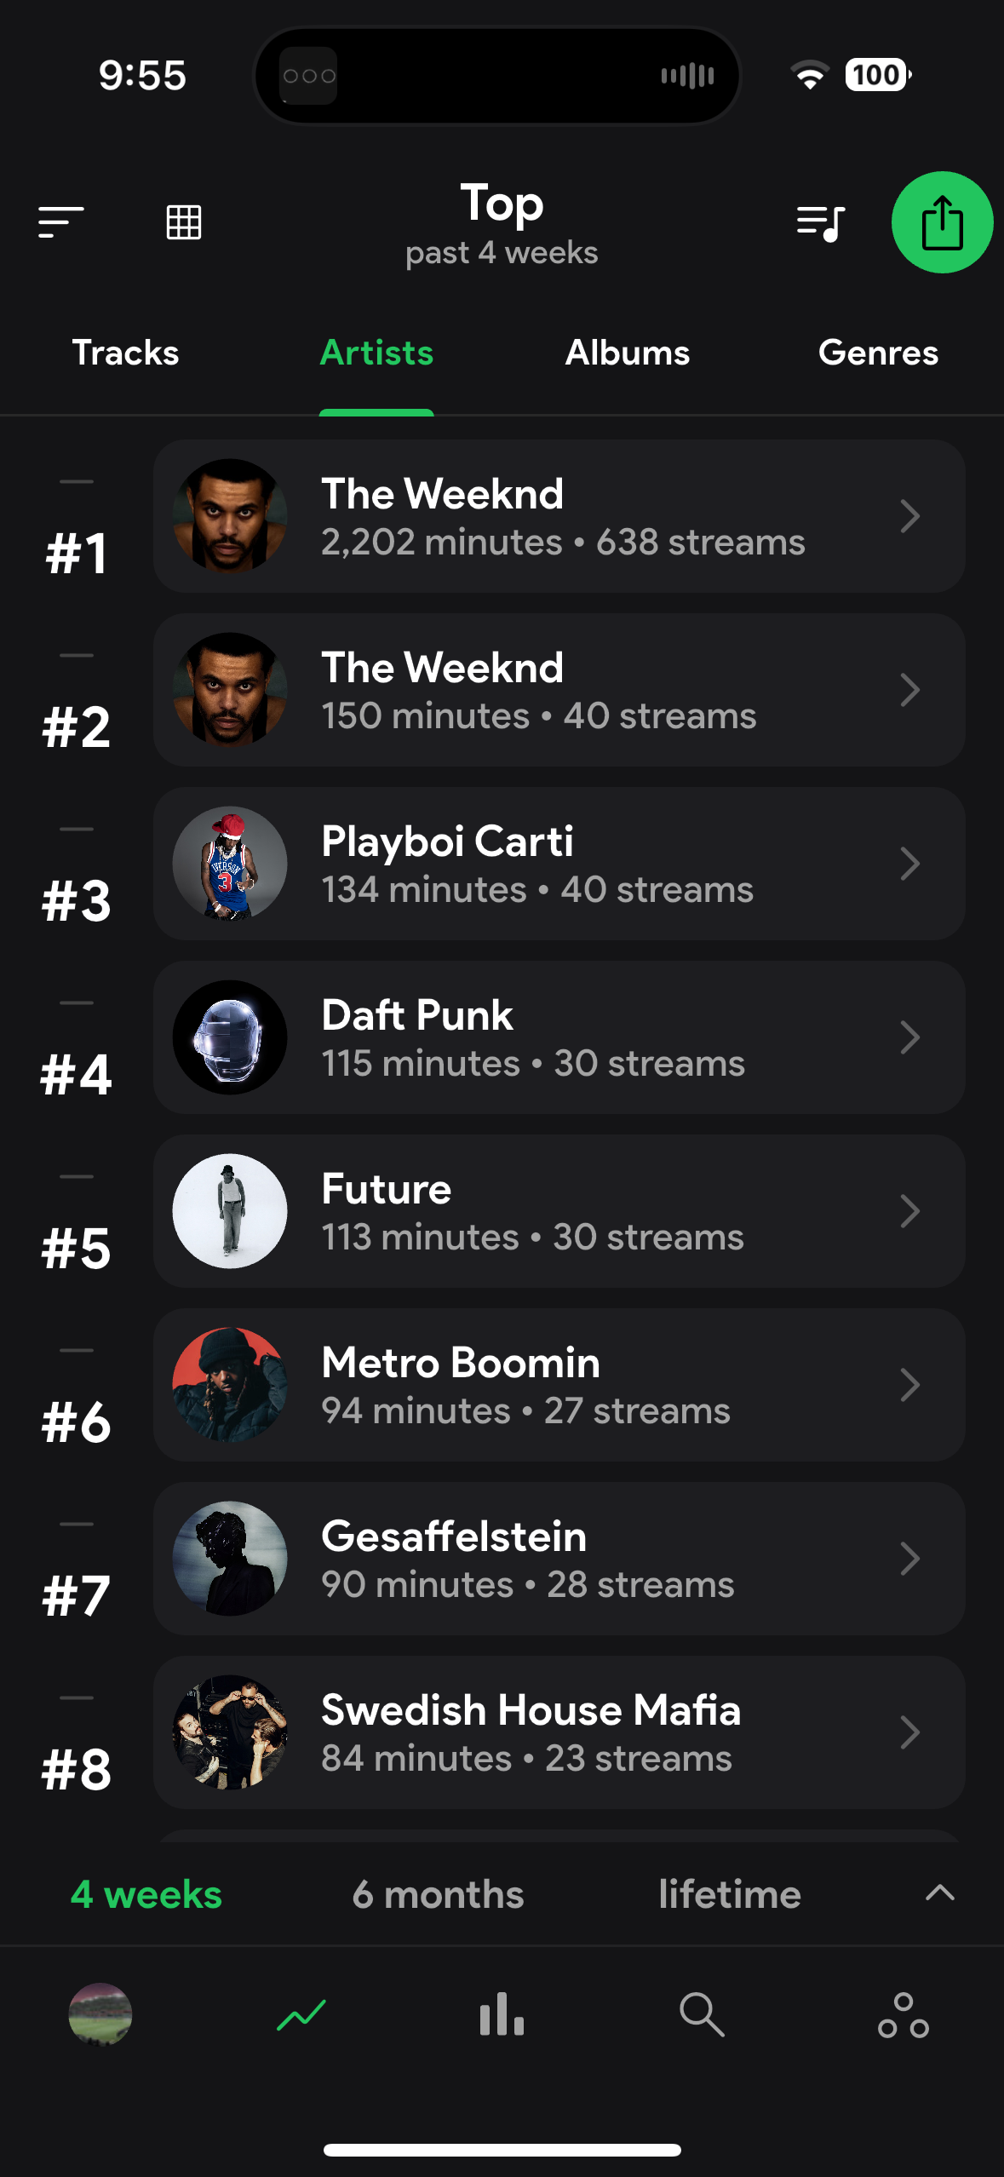Select the lifetime time range
Image resolution: width=1004 pixels, height=2177 pixels.
(x=730, y=1894)
